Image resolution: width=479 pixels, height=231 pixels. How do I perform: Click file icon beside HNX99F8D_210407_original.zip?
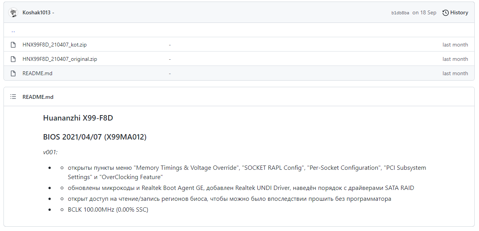(x=13, y=59)
